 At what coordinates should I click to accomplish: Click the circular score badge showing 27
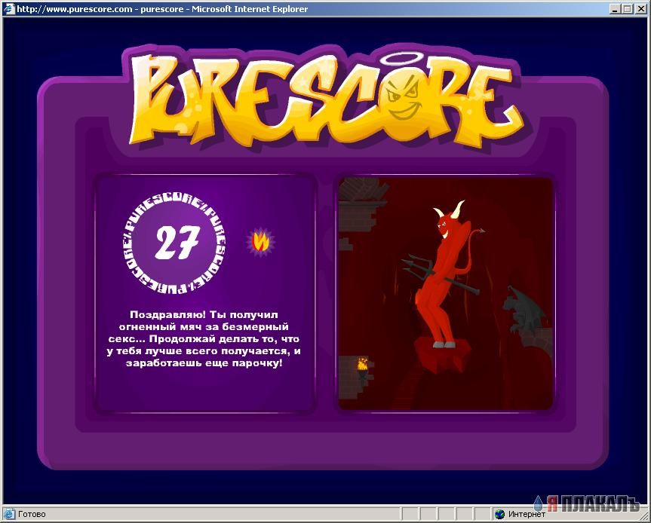pyautogui.click(x=173, y=243)
